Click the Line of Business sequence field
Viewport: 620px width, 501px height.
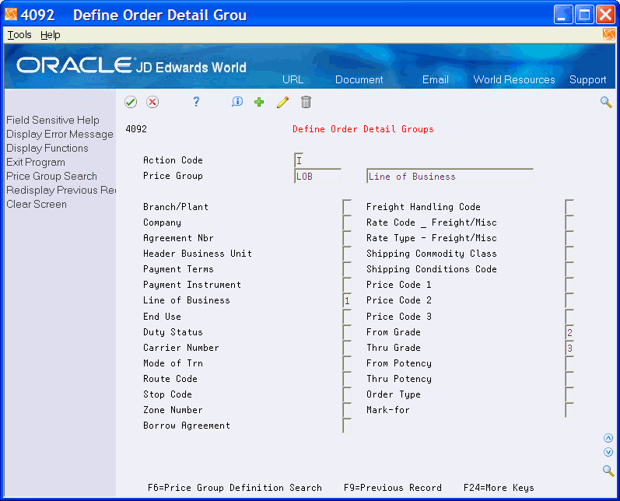pyautogui.click(x=347, y=300)
